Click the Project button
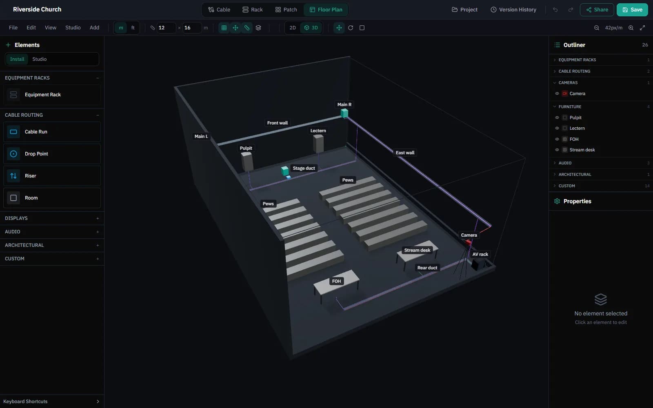Image resolution: width=653 pixels, height=408 pixels. 464,10
